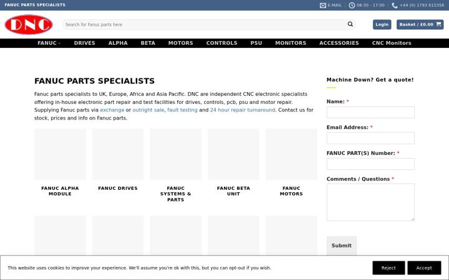Open the CONTROLS menu item
The width and height of the screenshot is (449, 280).
click(x=221, y=43)
